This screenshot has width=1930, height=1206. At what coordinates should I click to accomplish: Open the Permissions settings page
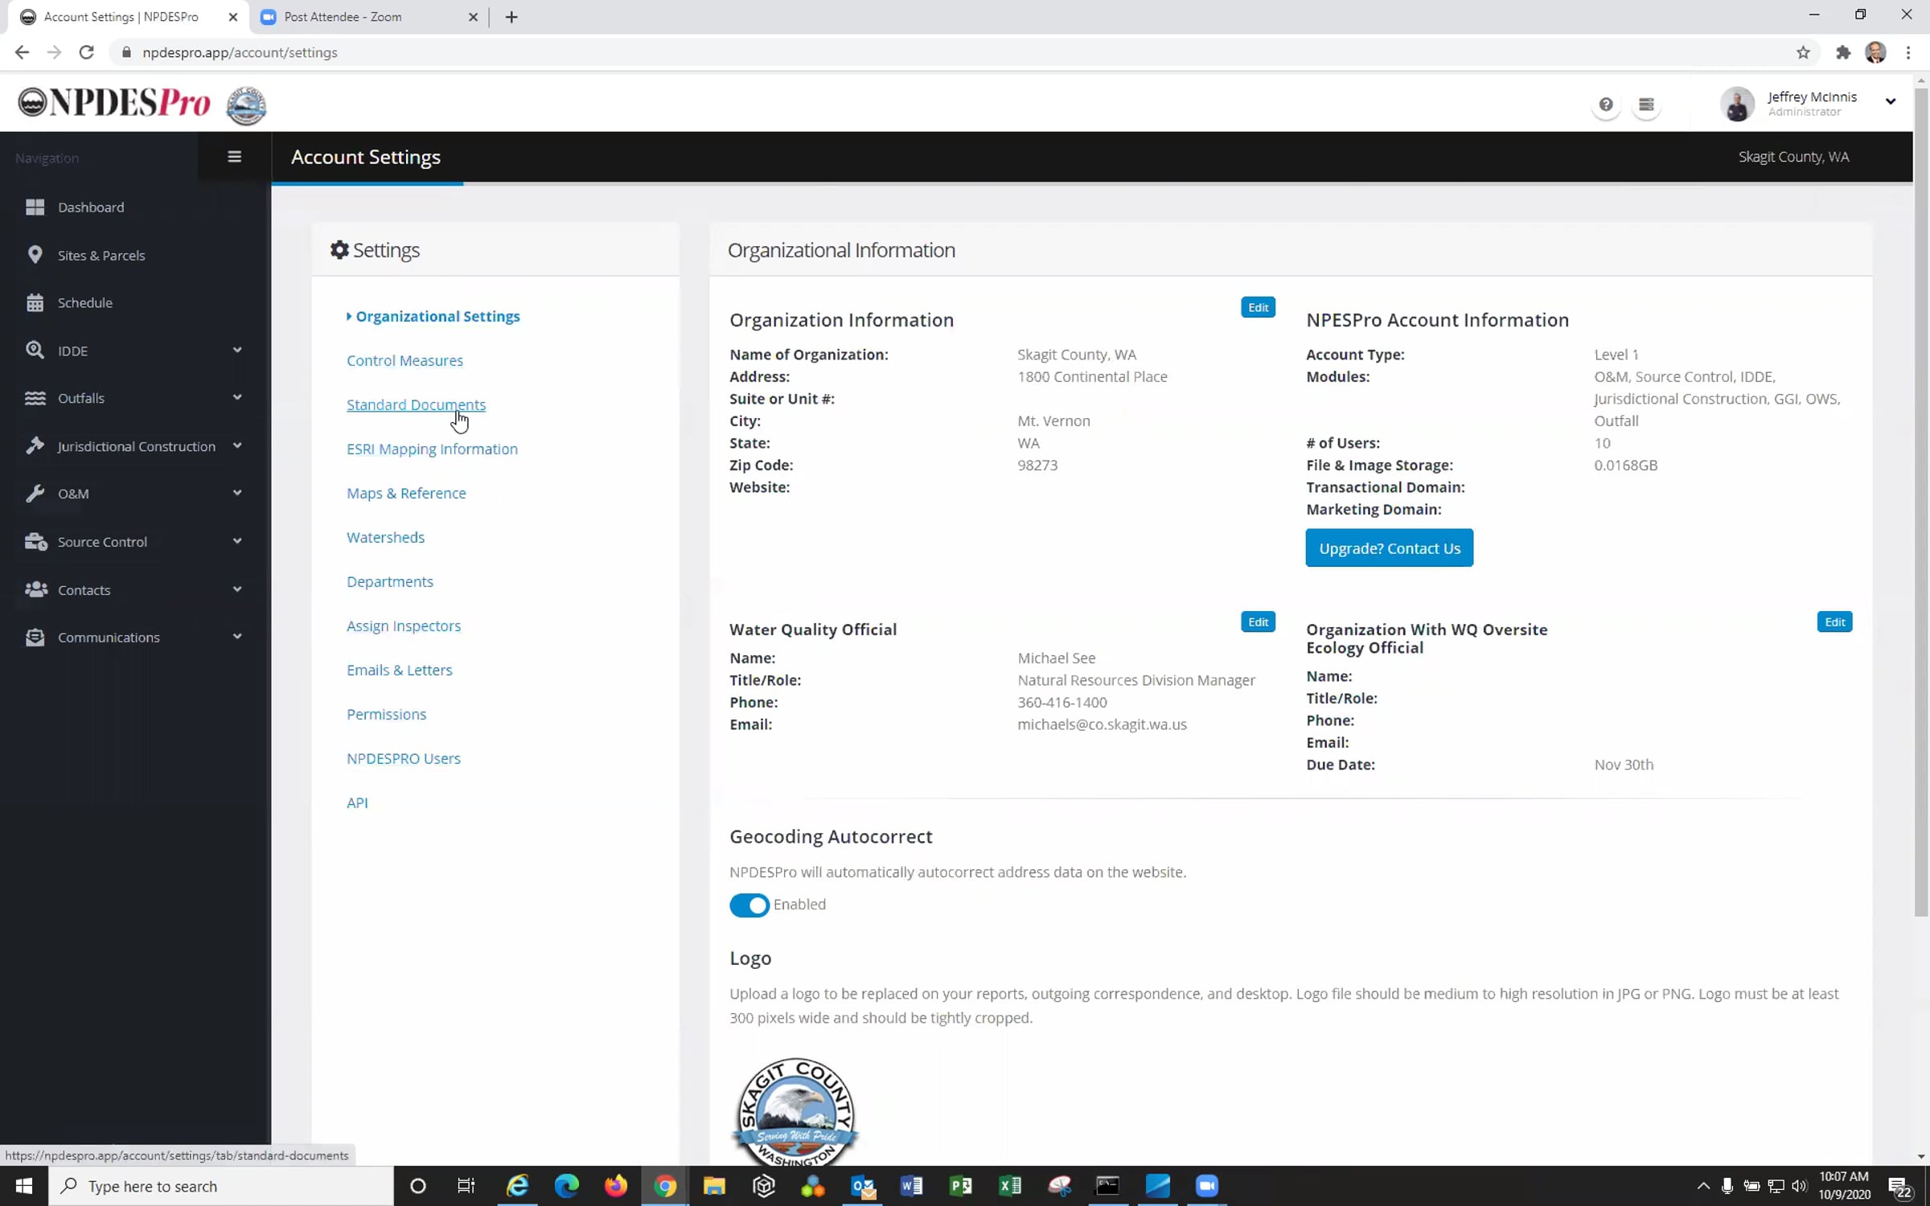(386, 714)
